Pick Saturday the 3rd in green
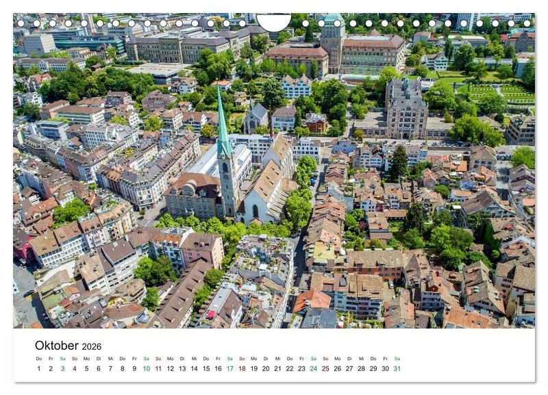This screenshot has width=548, height=395. pyautogui.click(x=62, y=368)
